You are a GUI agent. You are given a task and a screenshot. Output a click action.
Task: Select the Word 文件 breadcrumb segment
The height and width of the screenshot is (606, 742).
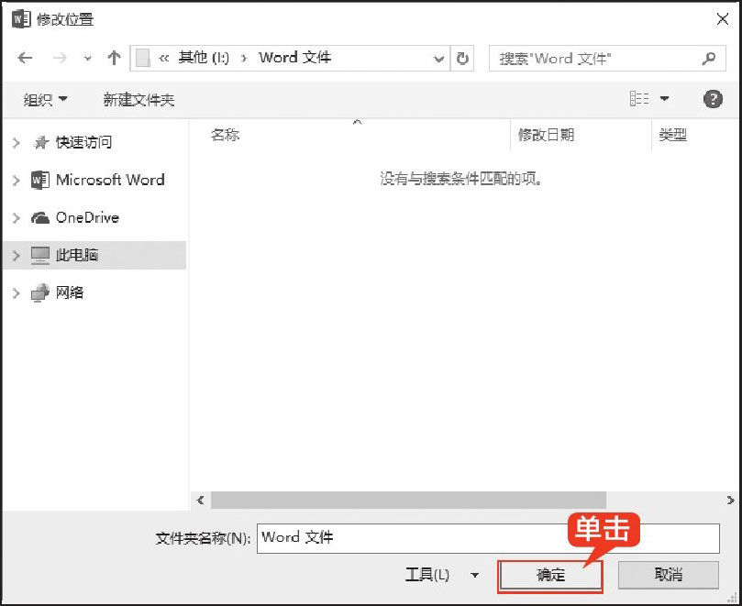[294, 58]
